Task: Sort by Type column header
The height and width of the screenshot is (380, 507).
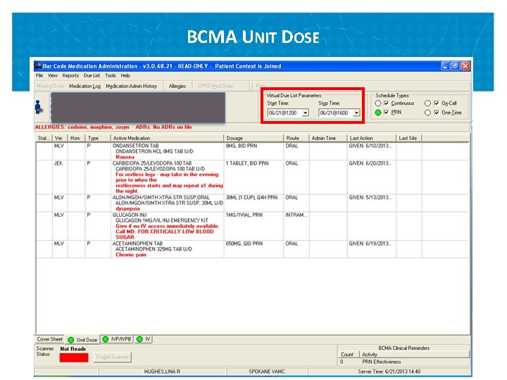Action: coord(98,138)
